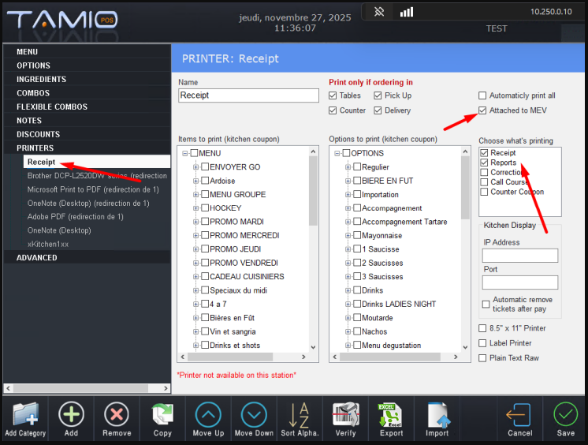Click the Kitchen Display IP Address field
This screenshot has width=588, height=445.
click(x=519, y=256)
